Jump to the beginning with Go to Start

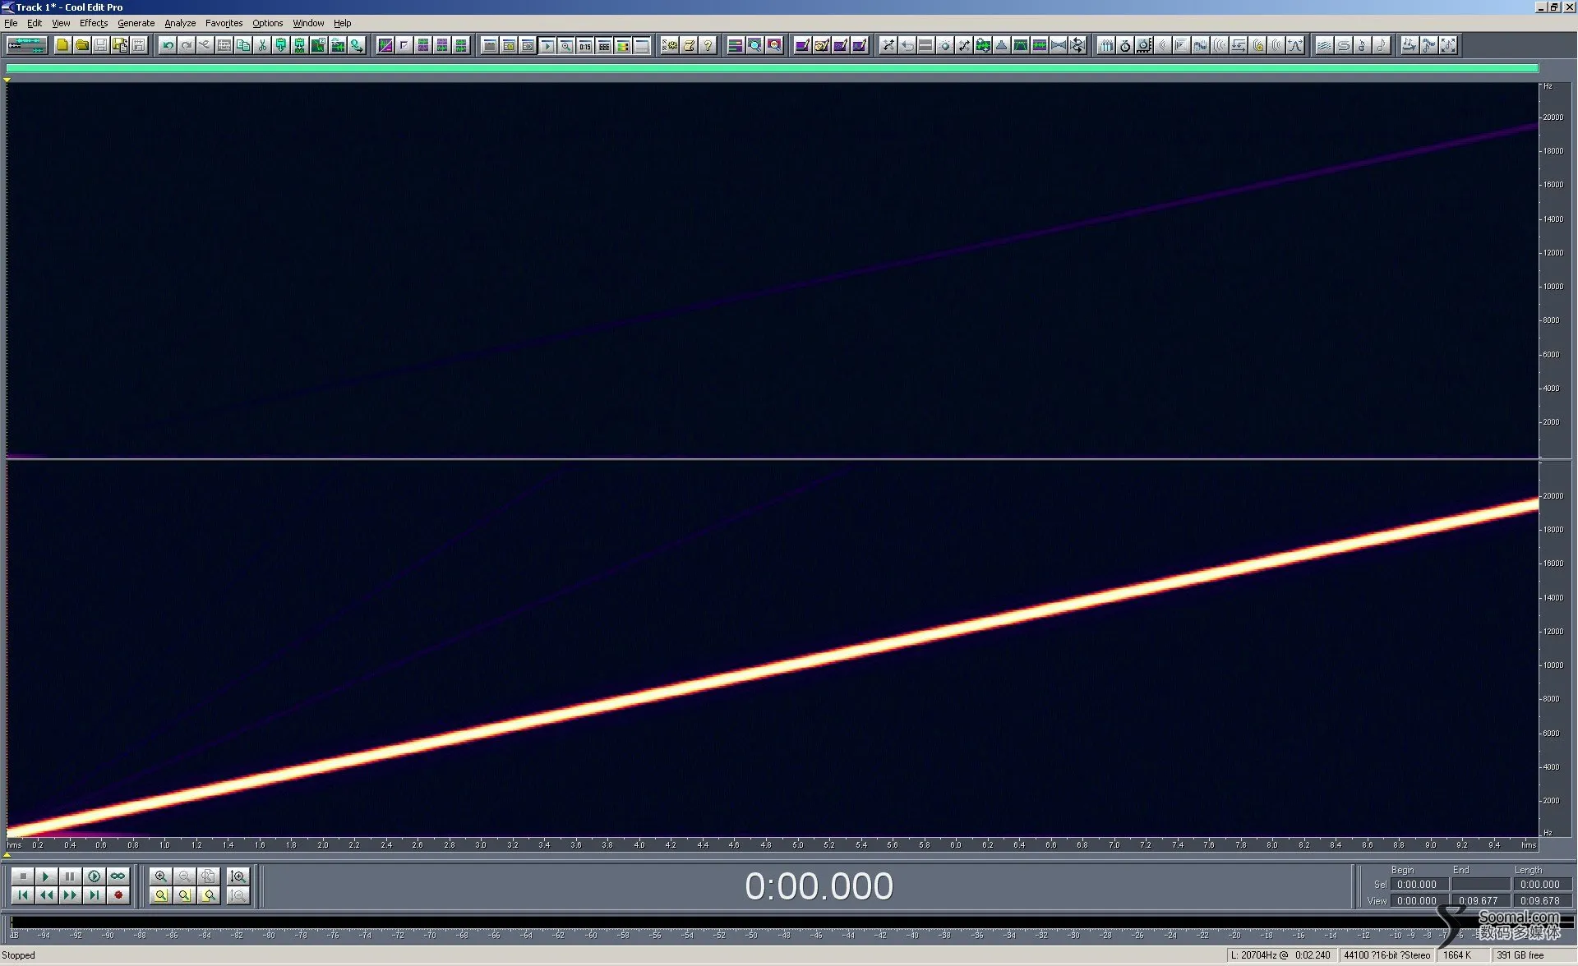23,895
